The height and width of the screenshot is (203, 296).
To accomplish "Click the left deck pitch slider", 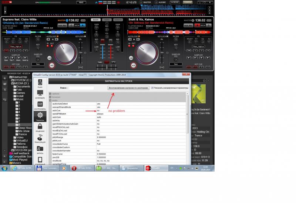I will (81, 53).
